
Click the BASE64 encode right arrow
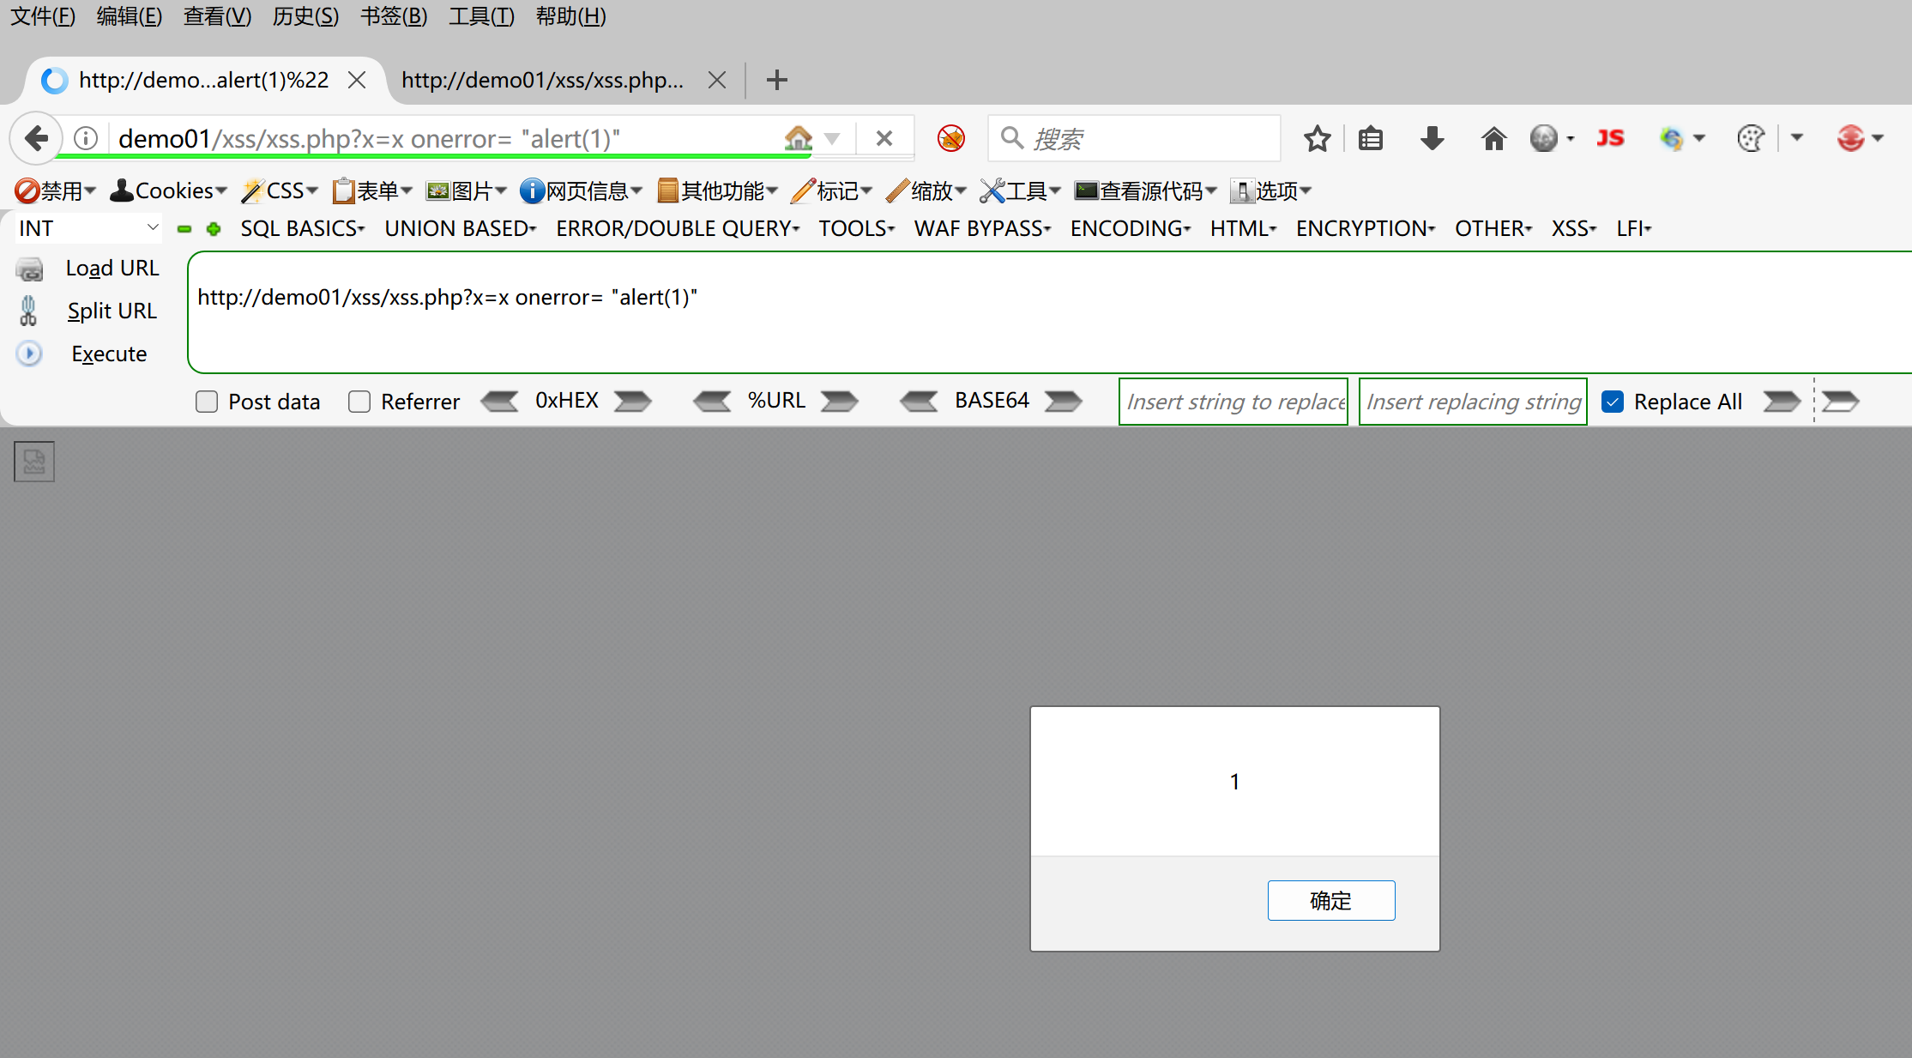[x=1063, y=401]
